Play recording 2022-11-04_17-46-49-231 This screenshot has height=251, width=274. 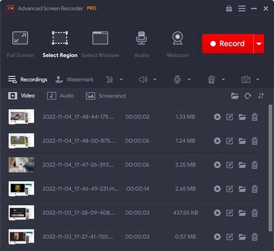[x=217, y=189]
